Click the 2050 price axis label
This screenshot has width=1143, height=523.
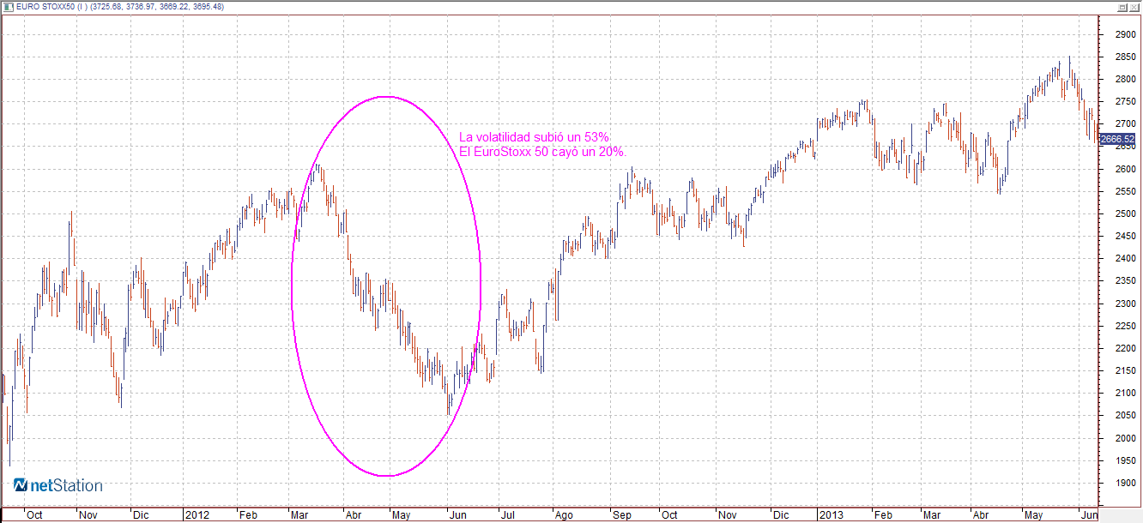tap(1124, 416)
